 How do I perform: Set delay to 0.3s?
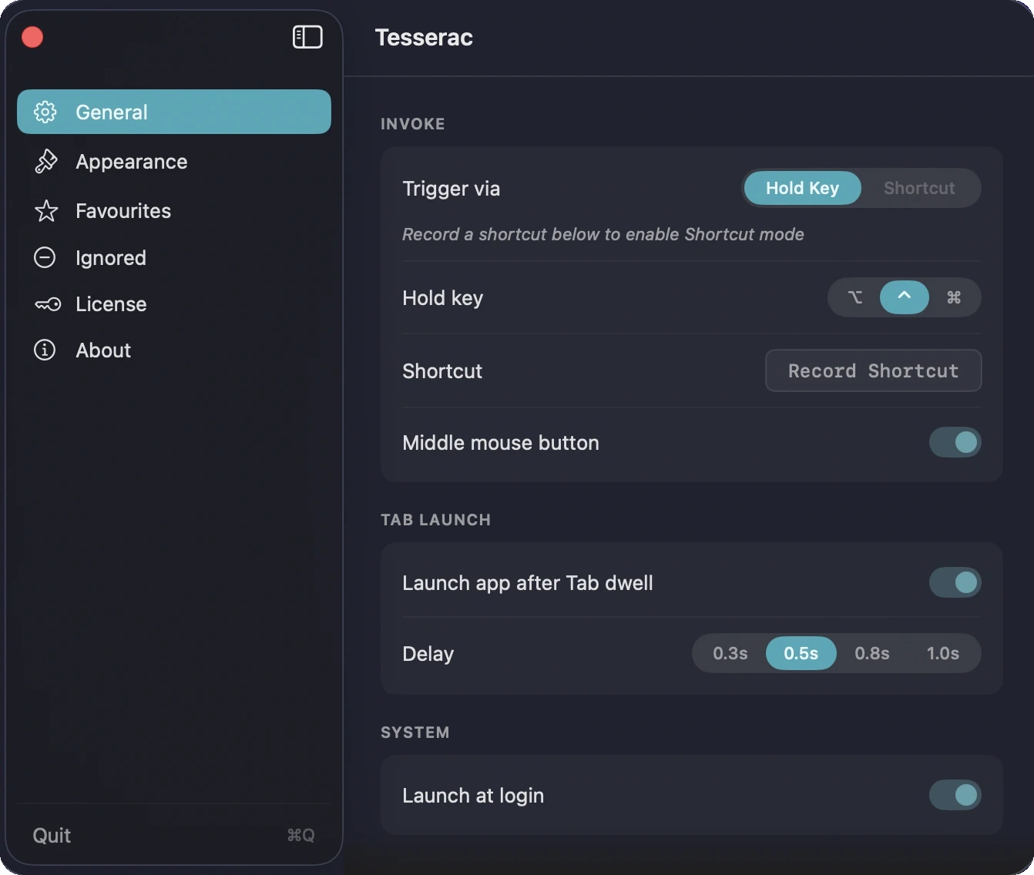pos(730,653)
